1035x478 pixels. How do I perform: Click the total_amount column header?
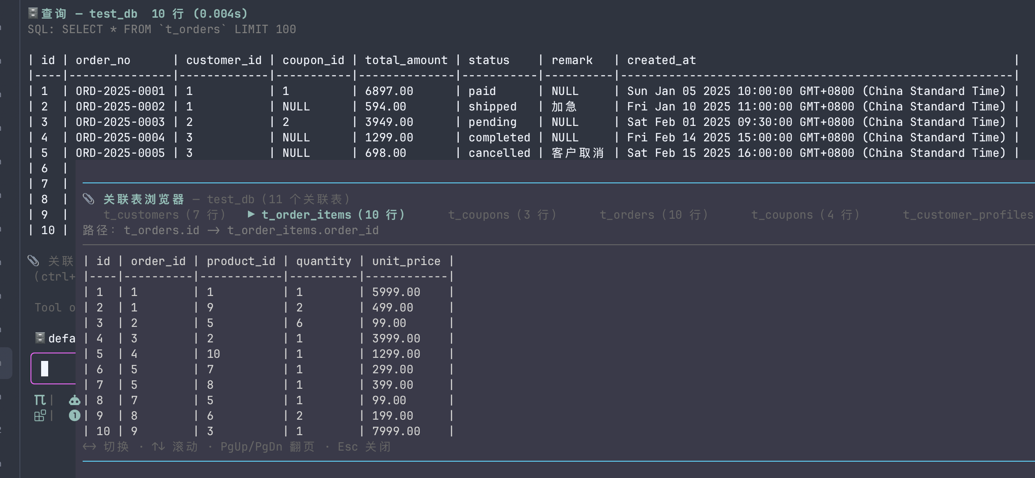[406, 60]
